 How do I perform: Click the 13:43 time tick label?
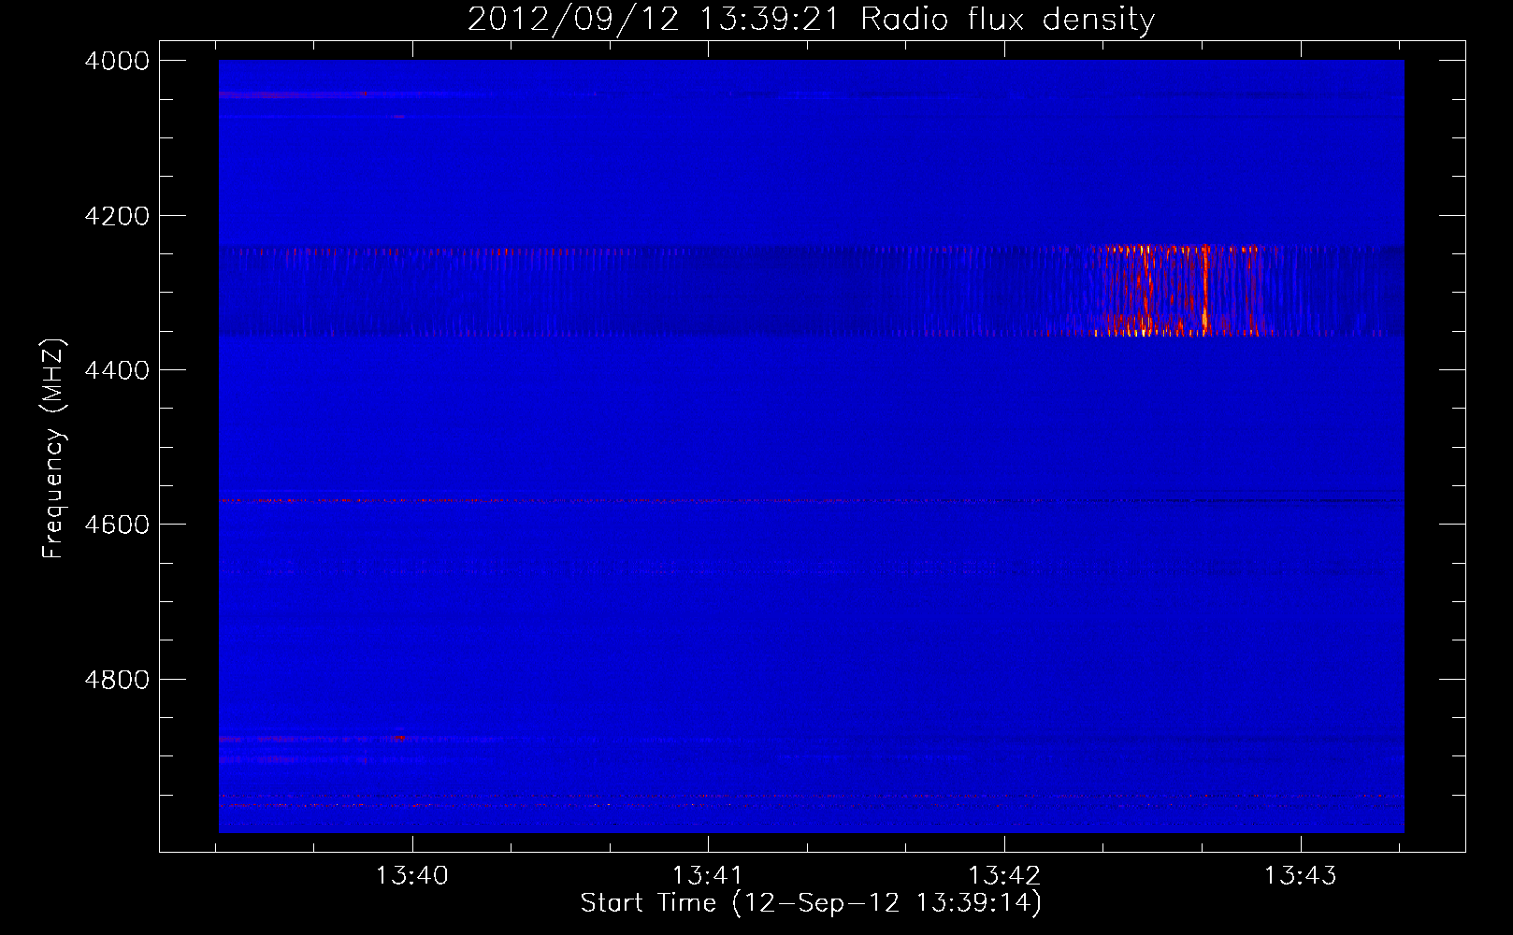(1301, 876)
